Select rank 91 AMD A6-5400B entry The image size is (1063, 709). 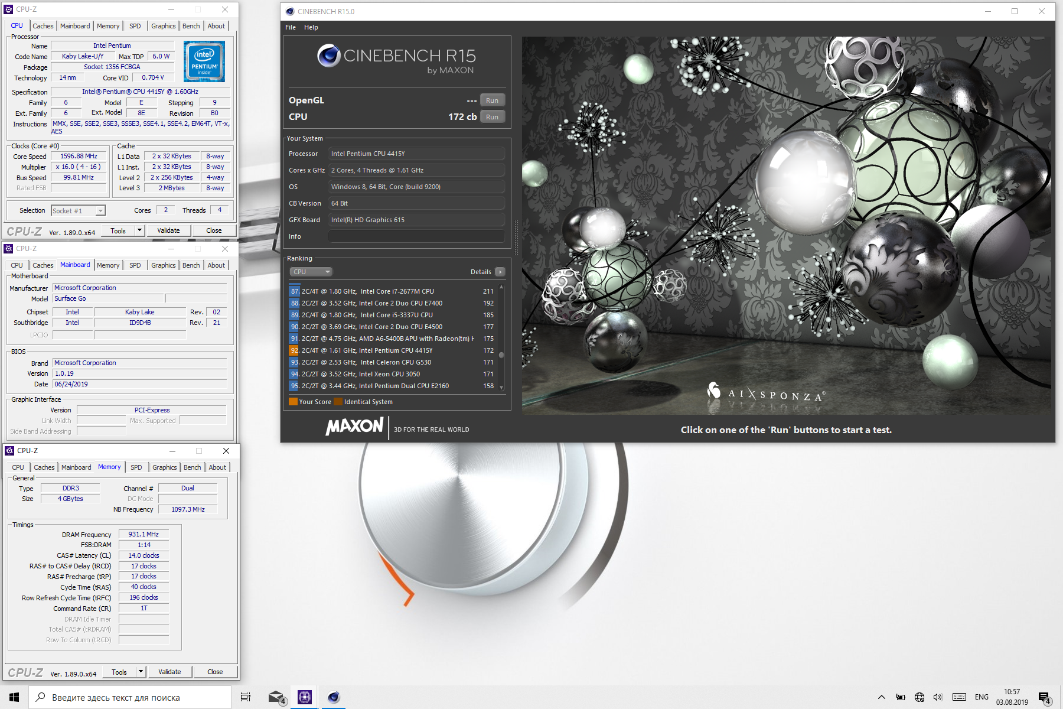pyautogui.click(x=392, y=339)
